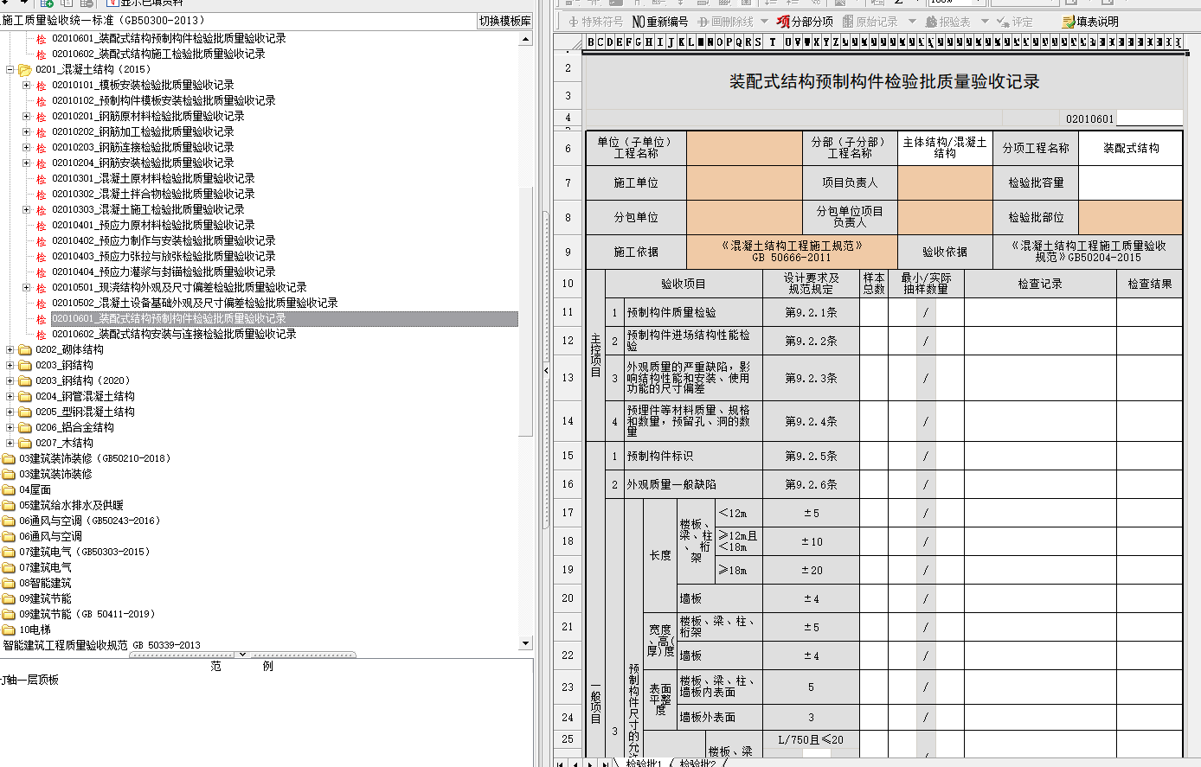Expand the 0205_型钢混凝土结构 folder node
The image size is (1201, 767).
[x=10, y=412]
